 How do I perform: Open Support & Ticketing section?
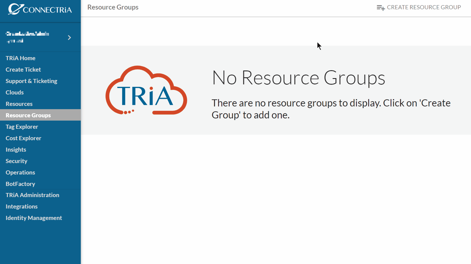pyautogui.click(x=40, y=81)
